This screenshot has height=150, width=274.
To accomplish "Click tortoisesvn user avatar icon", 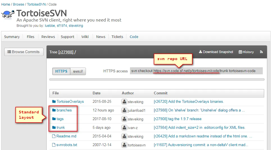I will 124,145.
